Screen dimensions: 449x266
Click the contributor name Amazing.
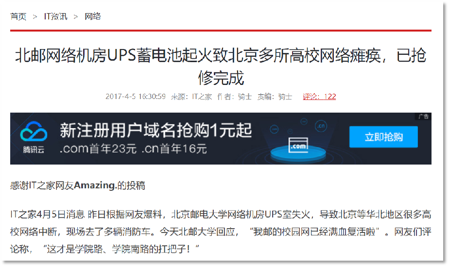[95, 185]
